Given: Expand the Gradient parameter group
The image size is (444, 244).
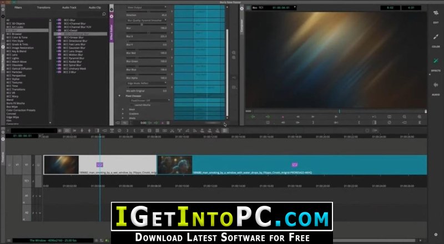Looking at the screenshot, I should click(123, 114).
